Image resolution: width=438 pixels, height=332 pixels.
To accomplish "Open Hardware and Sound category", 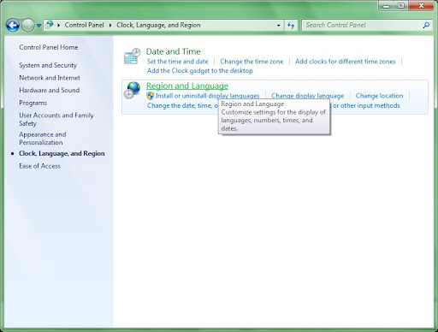I will [50, 90].
